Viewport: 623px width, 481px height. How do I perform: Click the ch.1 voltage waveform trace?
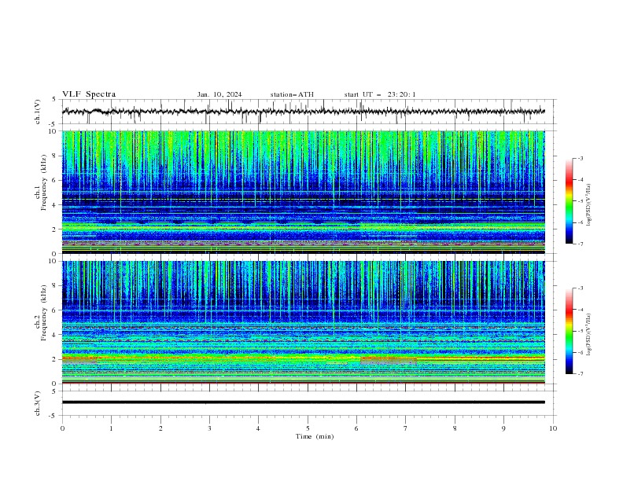coord(304,112)
